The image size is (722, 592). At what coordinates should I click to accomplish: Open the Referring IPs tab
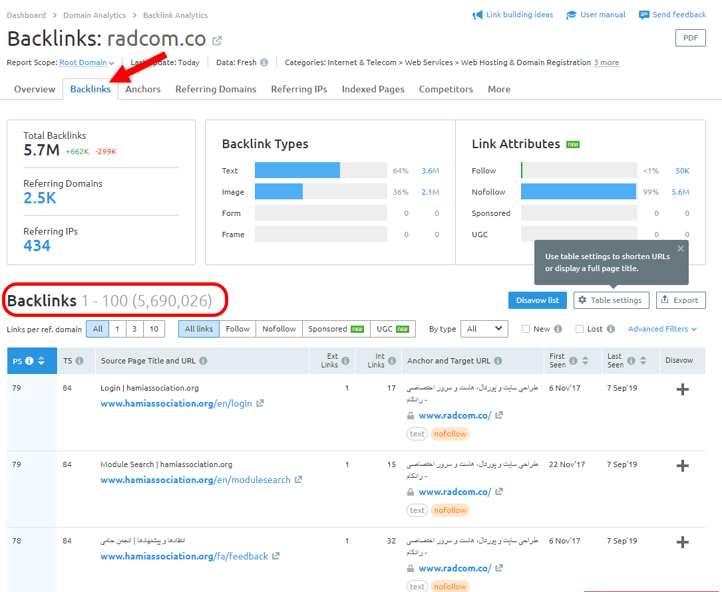click(x=299, y=88)
